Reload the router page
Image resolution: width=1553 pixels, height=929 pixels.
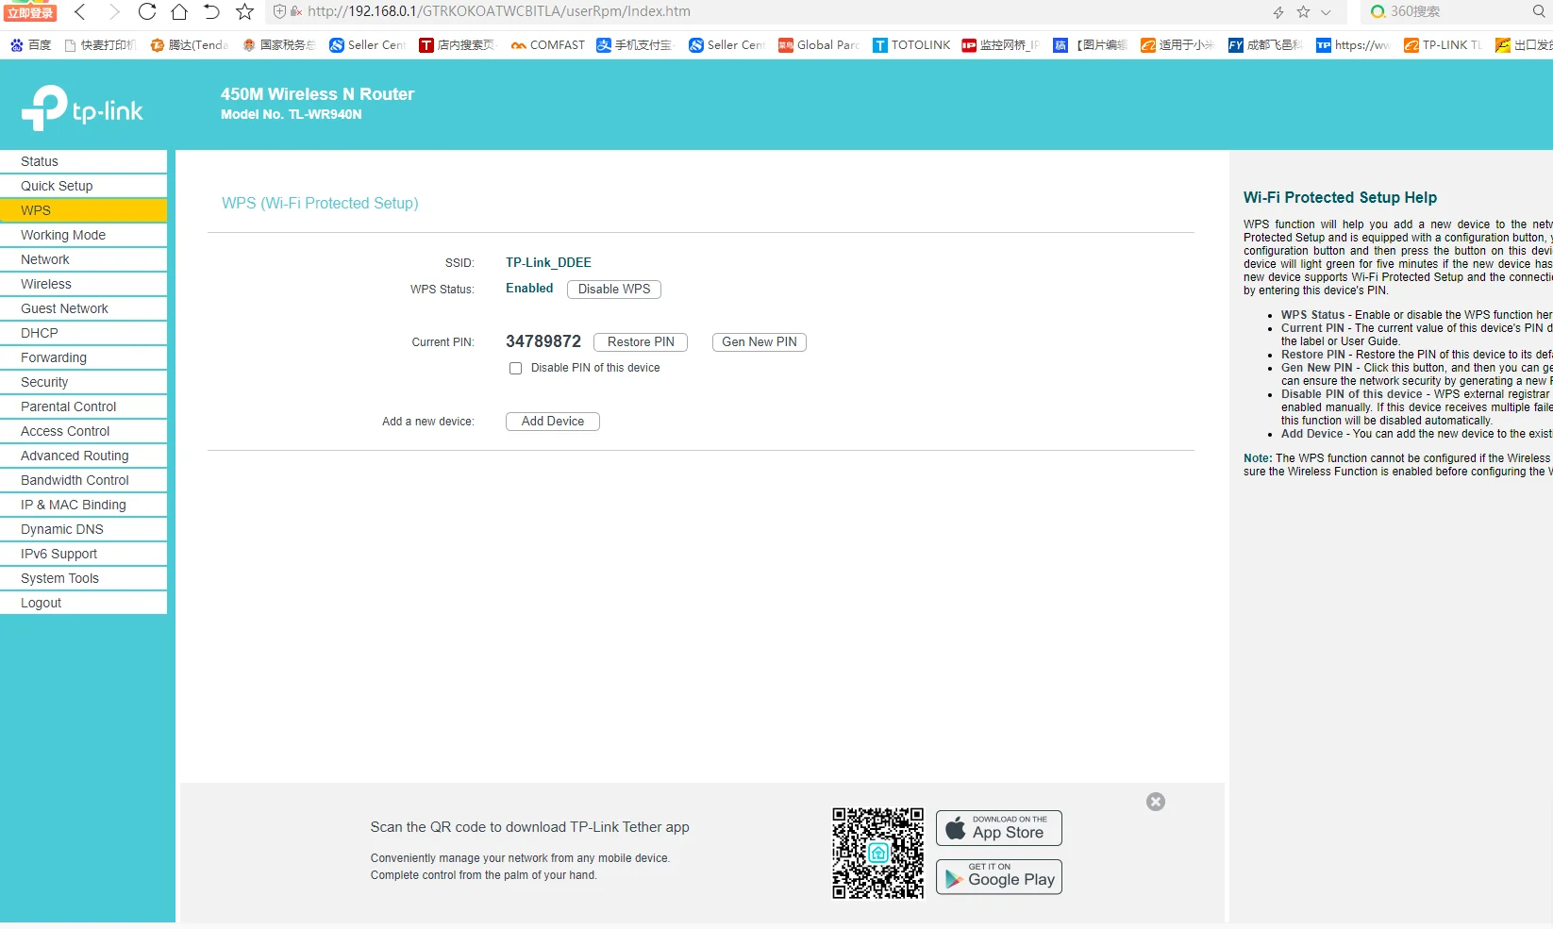(147, 12)
